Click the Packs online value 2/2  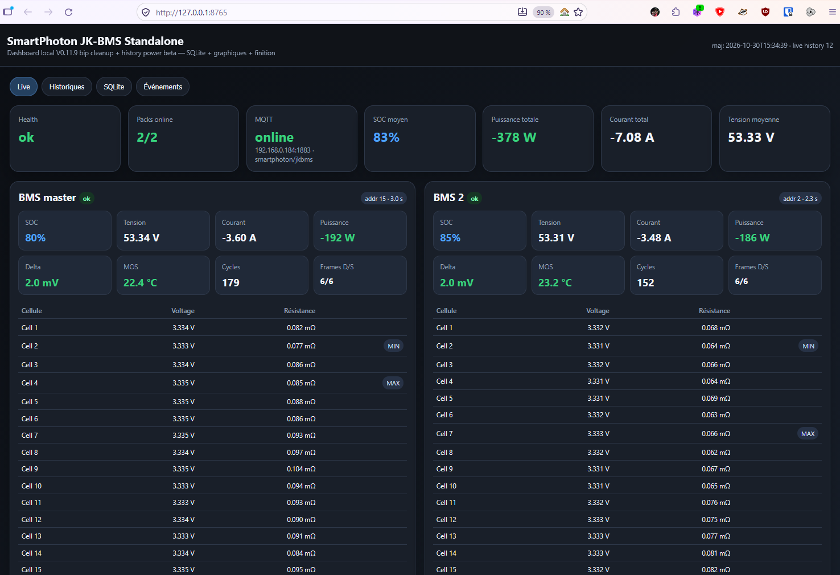[x=147, y=137]
